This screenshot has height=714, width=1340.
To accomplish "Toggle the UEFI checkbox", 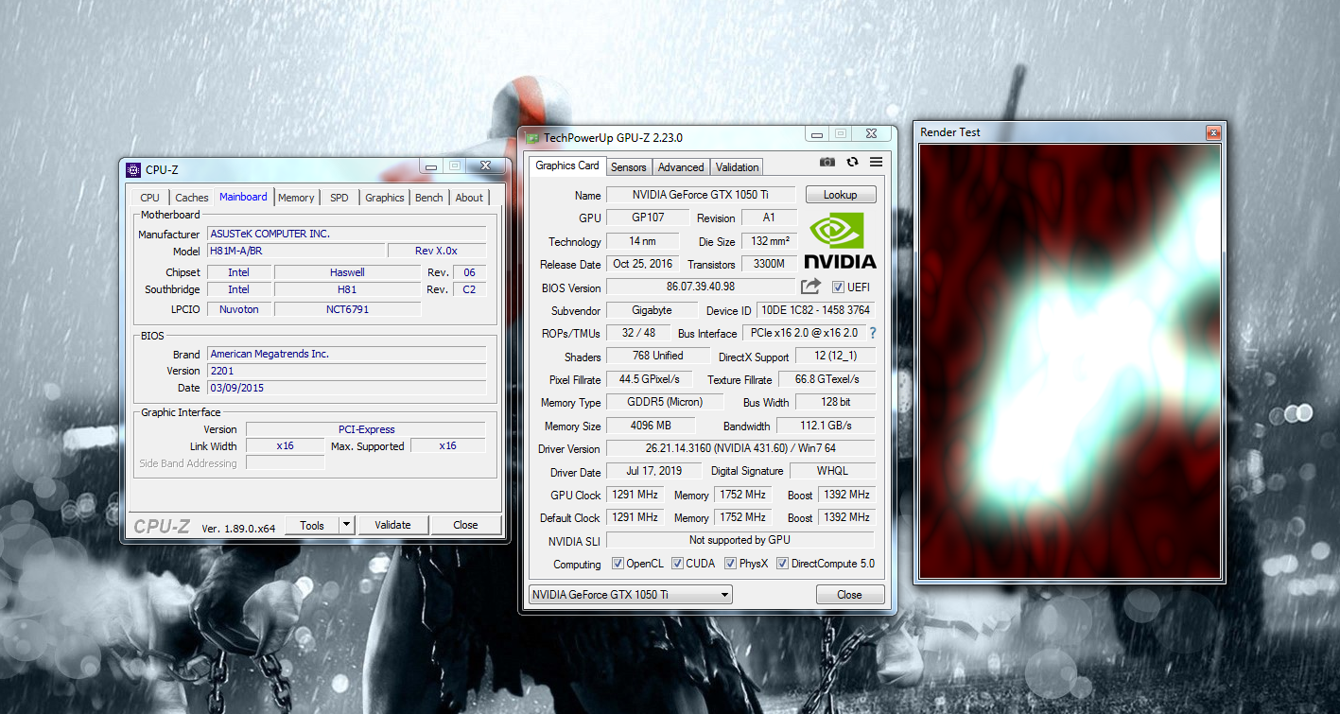I will pyautogui.click(x=838, y=287).
